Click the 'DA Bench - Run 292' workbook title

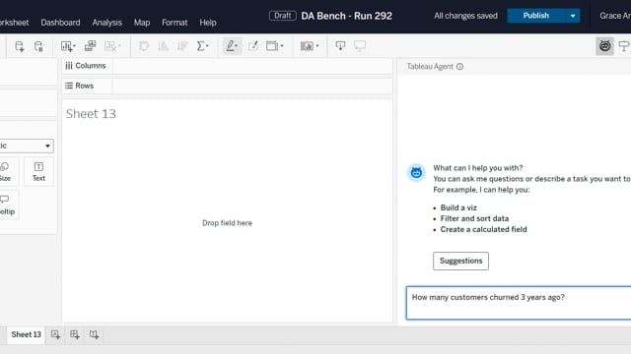pyautogui.click(x=346, y=16)
